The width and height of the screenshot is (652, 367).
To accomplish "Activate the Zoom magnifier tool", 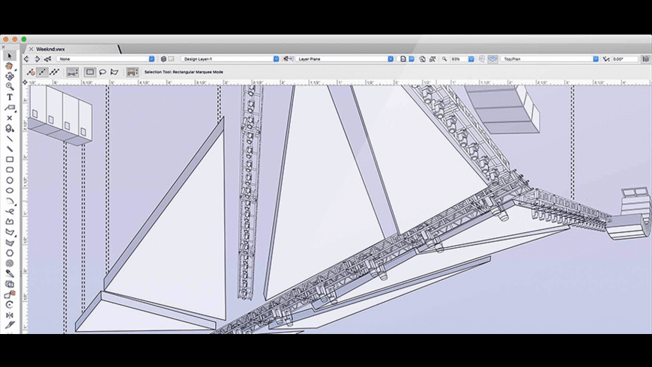I will coord(10,86).
